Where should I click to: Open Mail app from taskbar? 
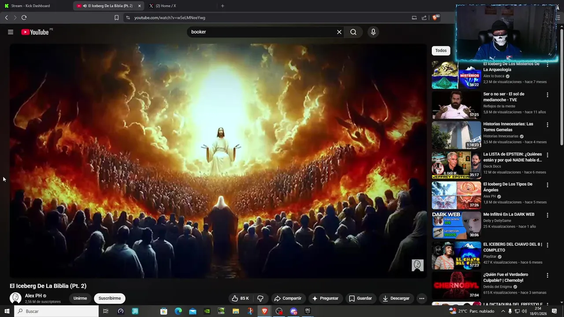[193, 311]
